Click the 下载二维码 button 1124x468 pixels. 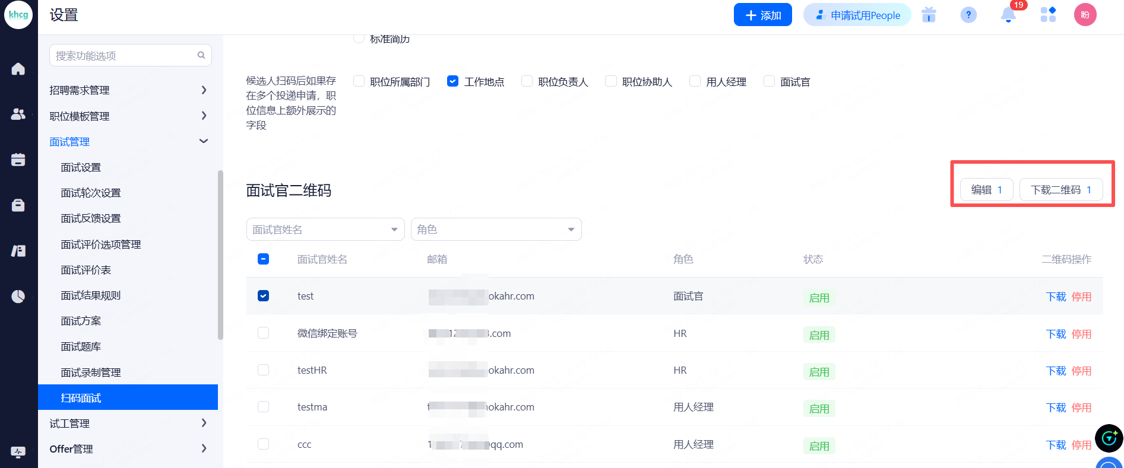1060,190
